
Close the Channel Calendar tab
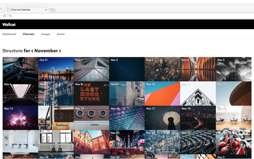tap(46, 10)
